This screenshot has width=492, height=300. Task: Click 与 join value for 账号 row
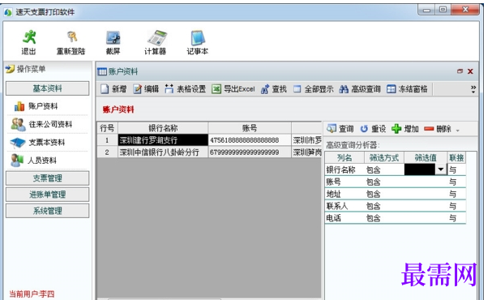(x=452, y=182)
